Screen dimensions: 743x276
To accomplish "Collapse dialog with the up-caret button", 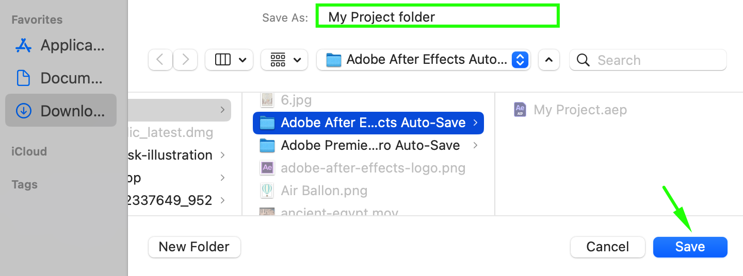I will [549, 60].
